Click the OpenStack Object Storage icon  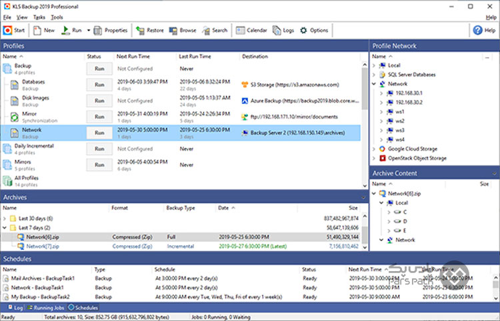click(x=383, y=158)
